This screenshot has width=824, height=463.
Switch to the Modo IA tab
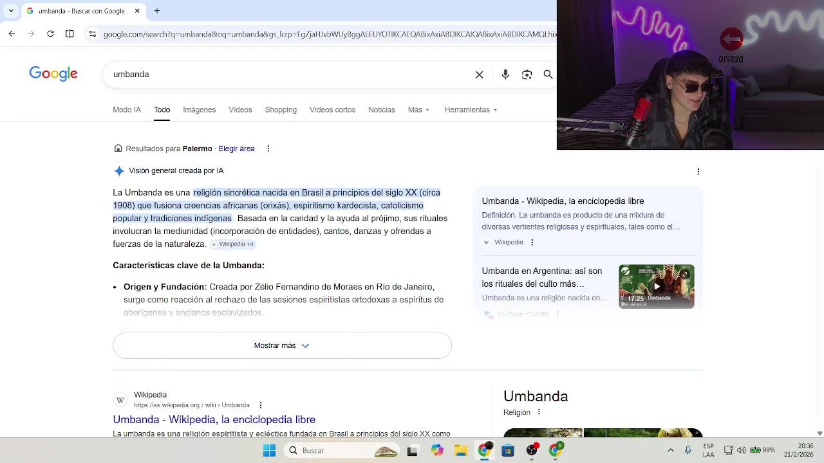pyautogui.click(x=127, y=109)
